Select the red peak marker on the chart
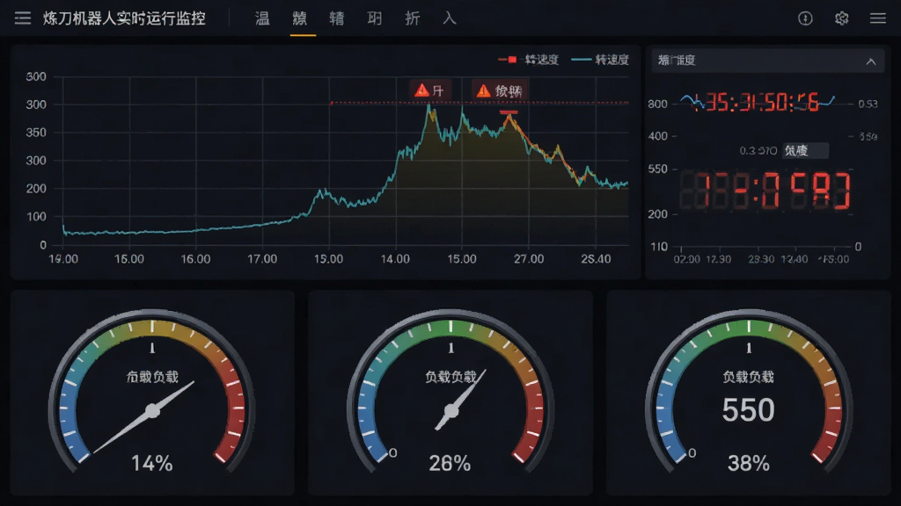 (x=509, y=113)
